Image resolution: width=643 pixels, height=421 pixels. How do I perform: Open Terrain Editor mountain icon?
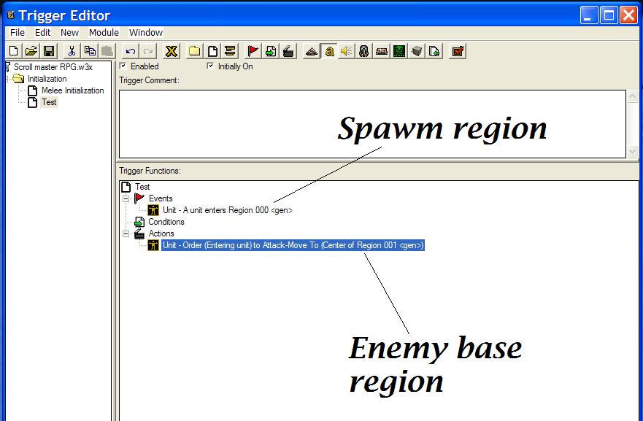[312, 51]
